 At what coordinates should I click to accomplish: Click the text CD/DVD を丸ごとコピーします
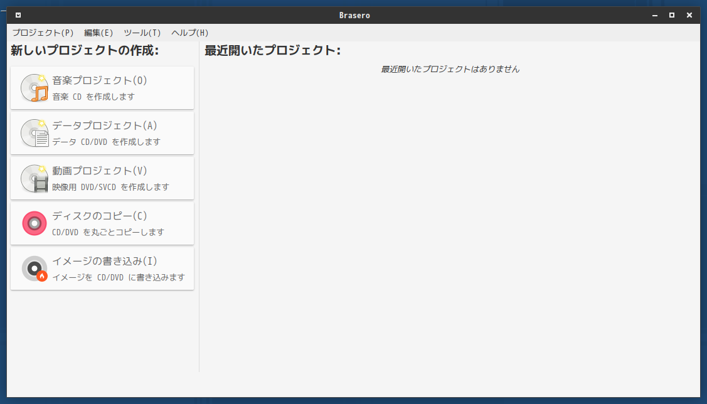[108, 232]
